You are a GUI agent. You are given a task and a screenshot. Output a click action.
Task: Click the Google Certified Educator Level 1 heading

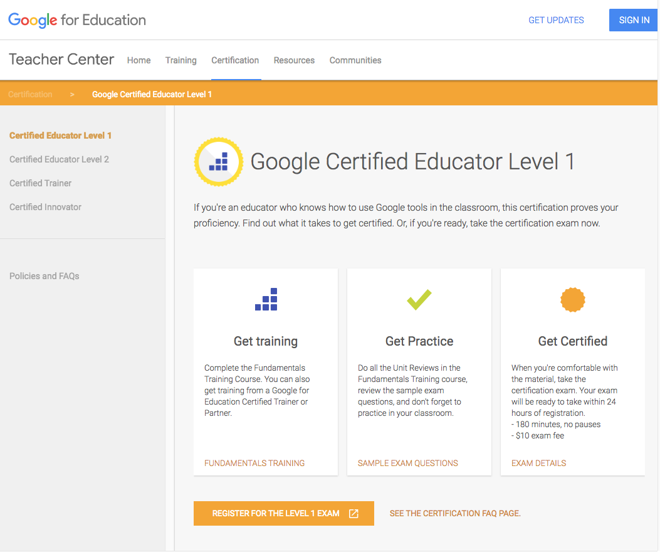(412, 162)
